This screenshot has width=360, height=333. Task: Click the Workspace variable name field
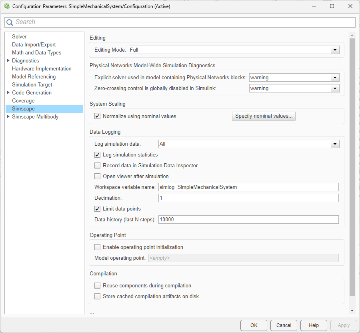coord(248,187)
